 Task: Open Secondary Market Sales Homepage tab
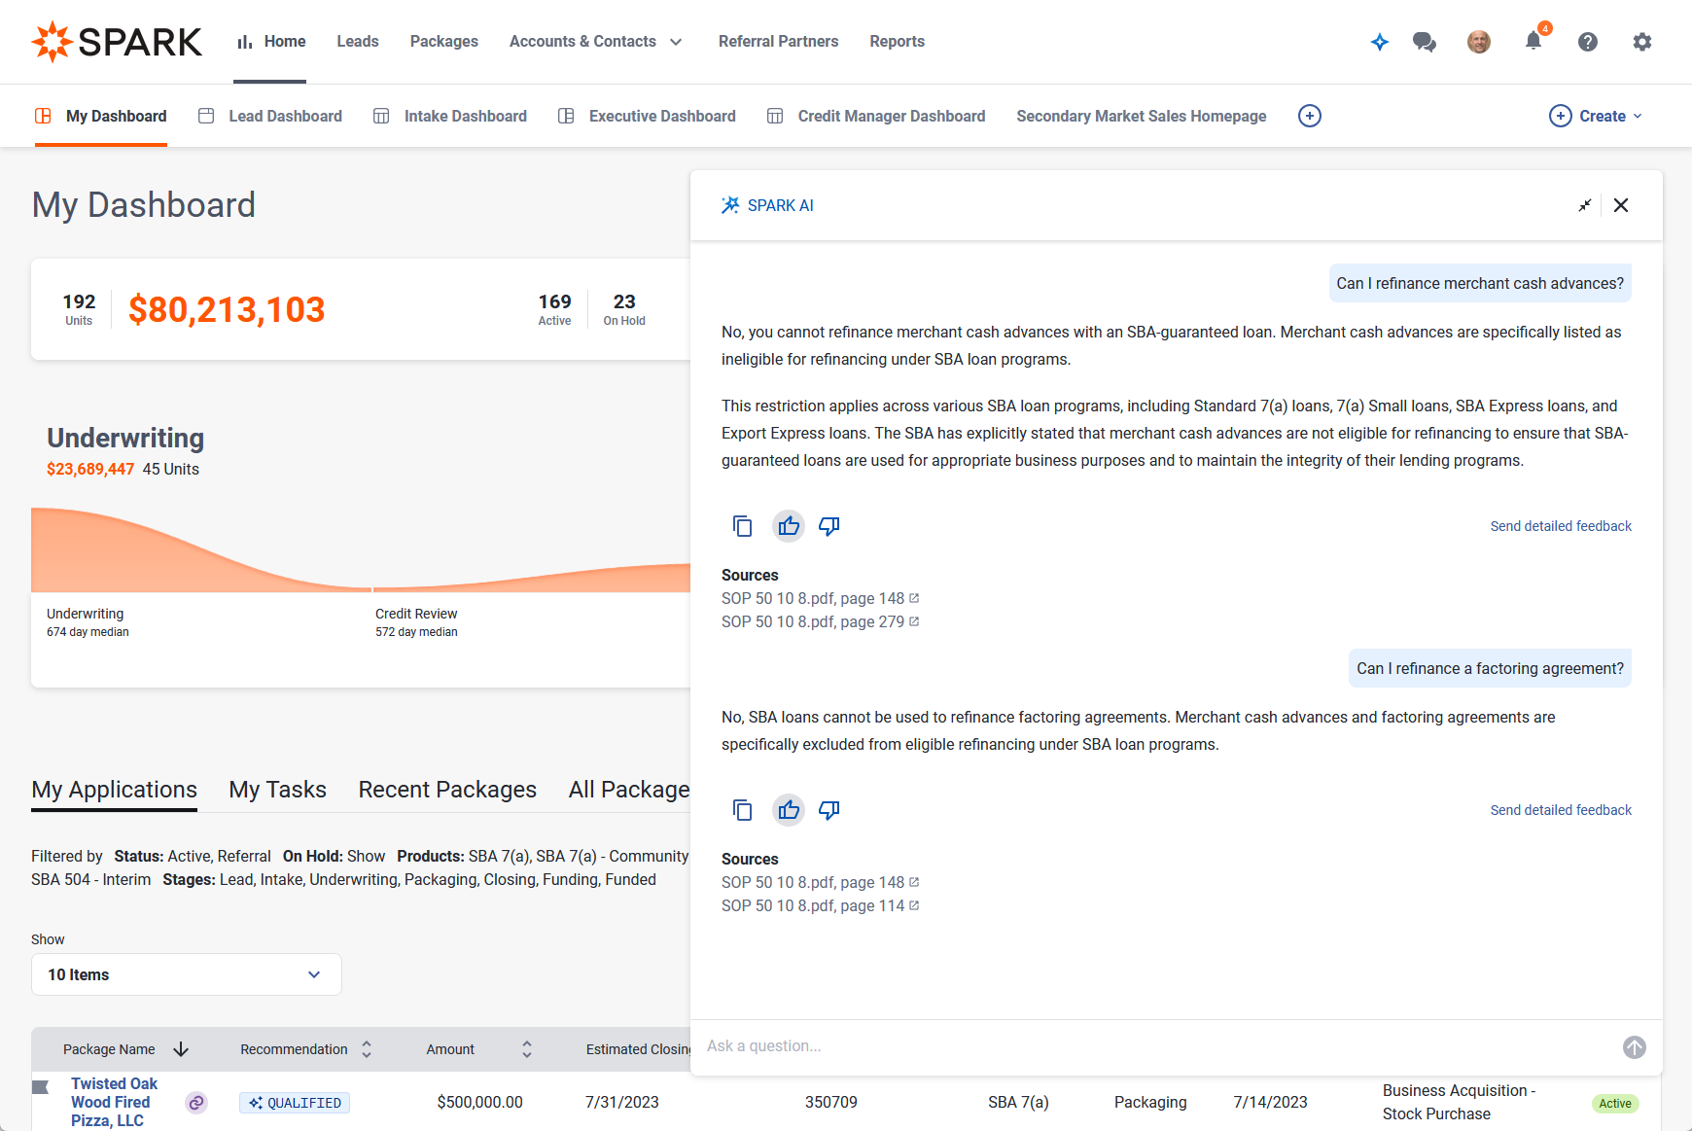pos(1142,116)
